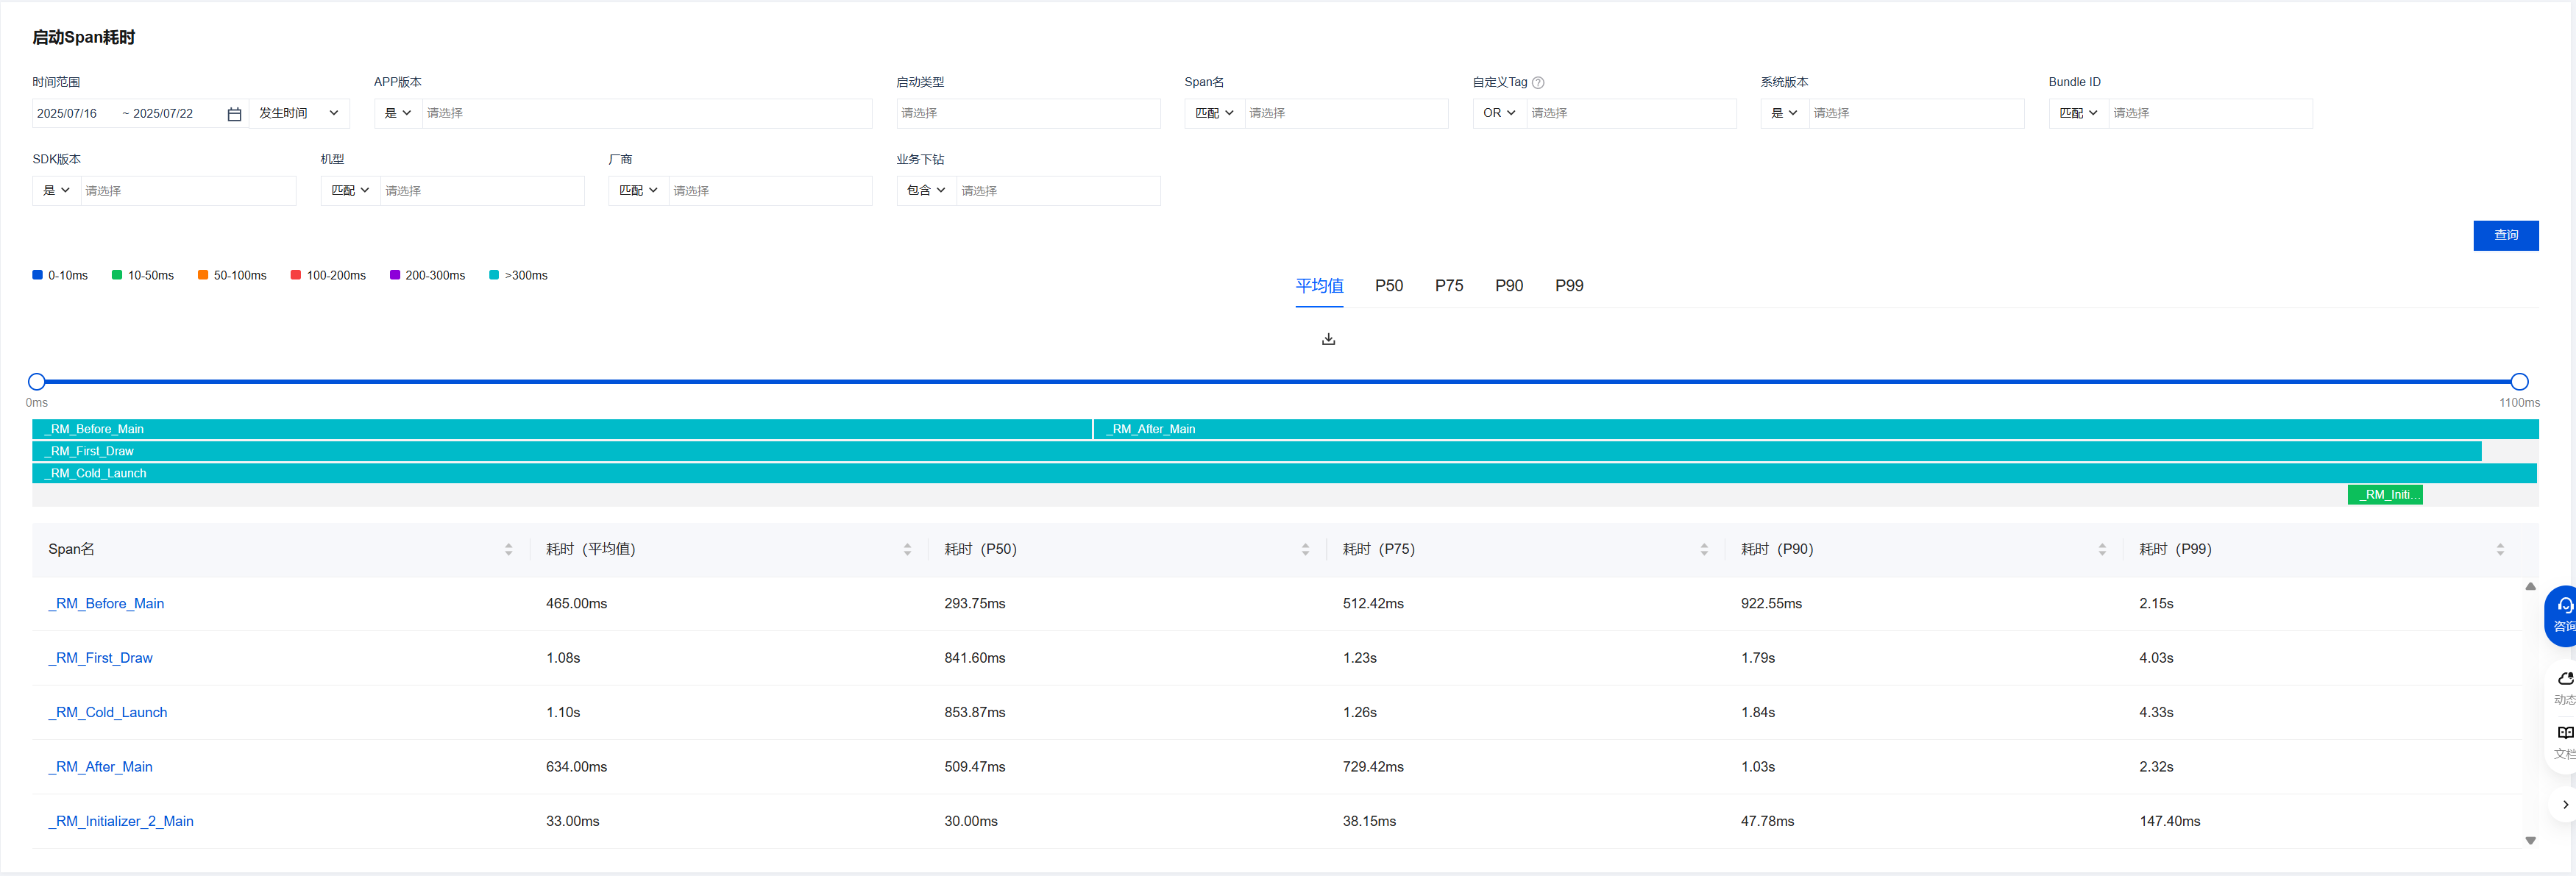Click the help icon beside 自定义Tag

pyautogui.click(x=1538, y=83)
